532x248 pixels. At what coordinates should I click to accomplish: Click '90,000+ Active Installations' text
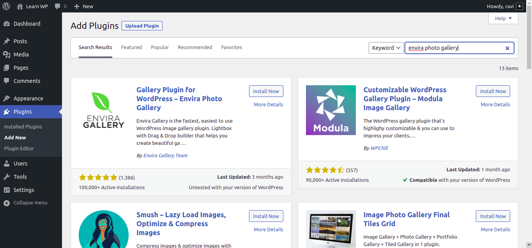click(338, 180)
